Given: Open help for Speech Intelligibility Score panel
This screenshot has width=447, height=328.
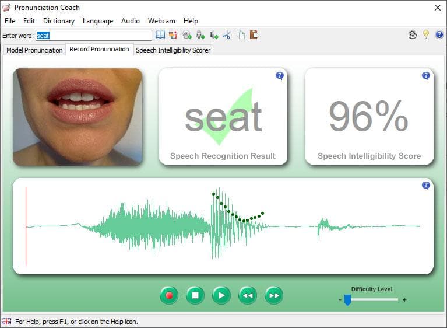Looking at the screenshot, I should [426, 76].
